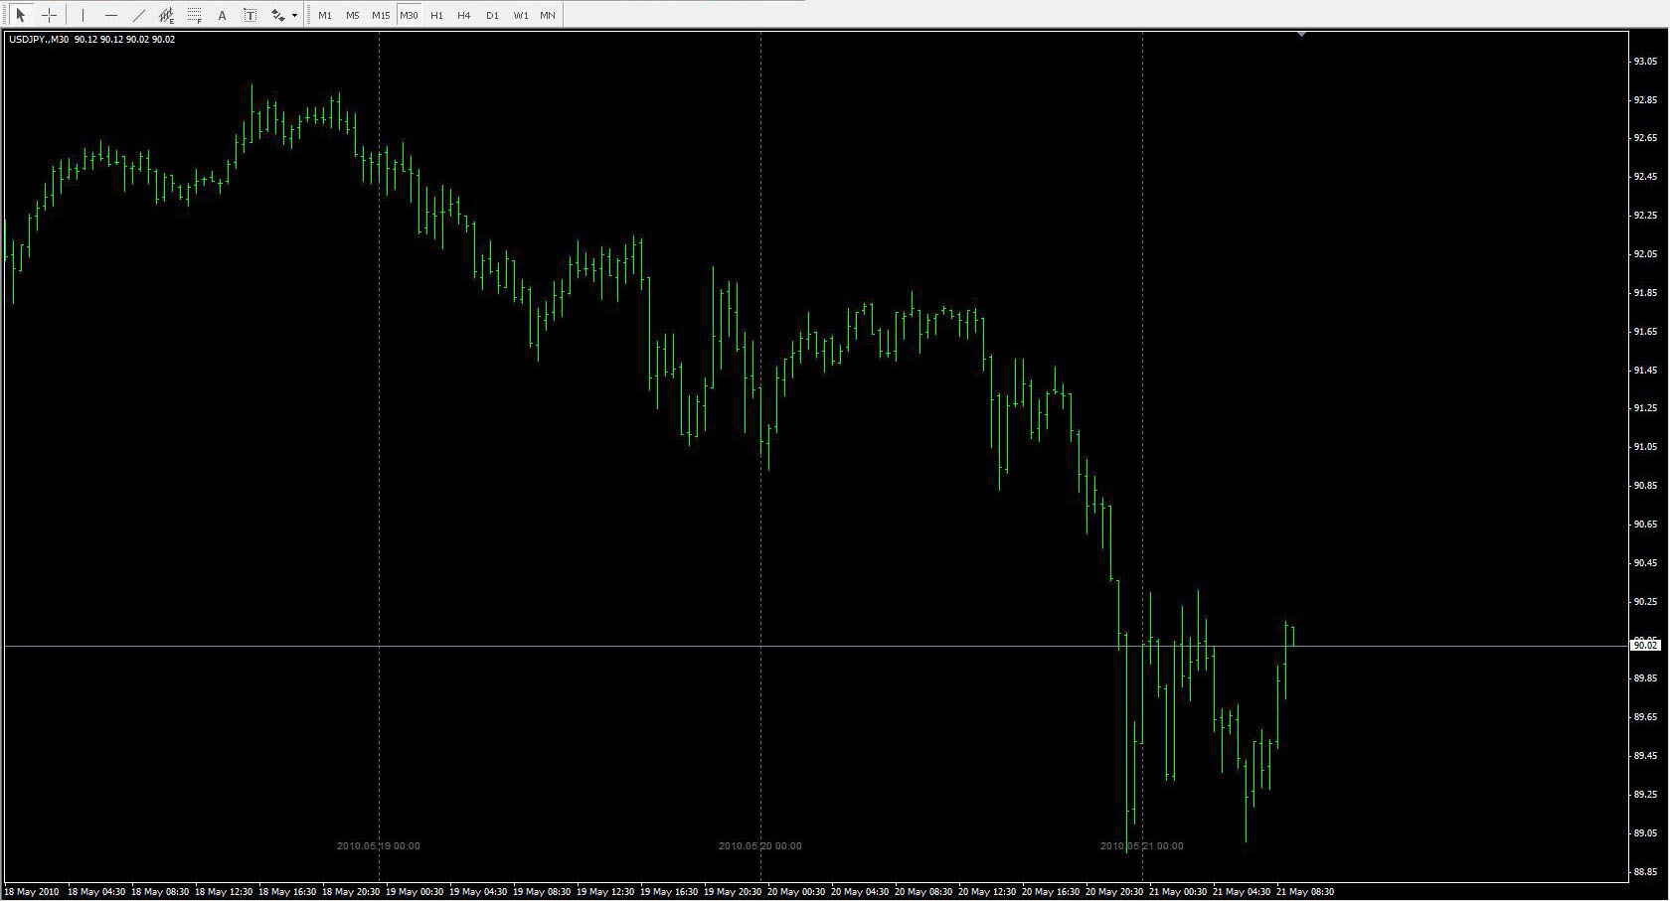Switch chart to H1 timeframe

436,15
